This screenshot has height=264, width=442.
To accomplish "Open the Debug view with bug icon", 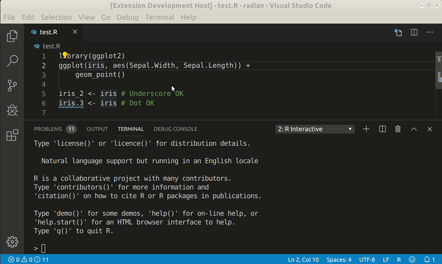I will (12, 110).
